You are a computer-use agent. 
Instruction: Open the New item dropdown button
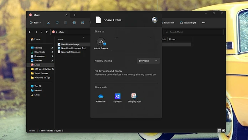coord(35,22)
